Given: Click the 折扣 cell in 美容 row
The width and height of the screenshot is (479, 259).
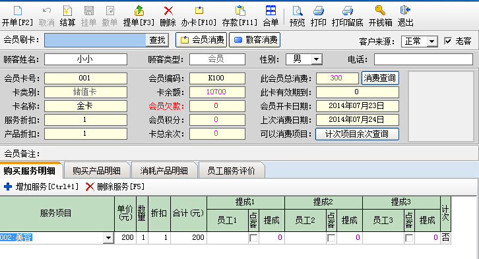Looking at the screenshot, I should [159, 238].
